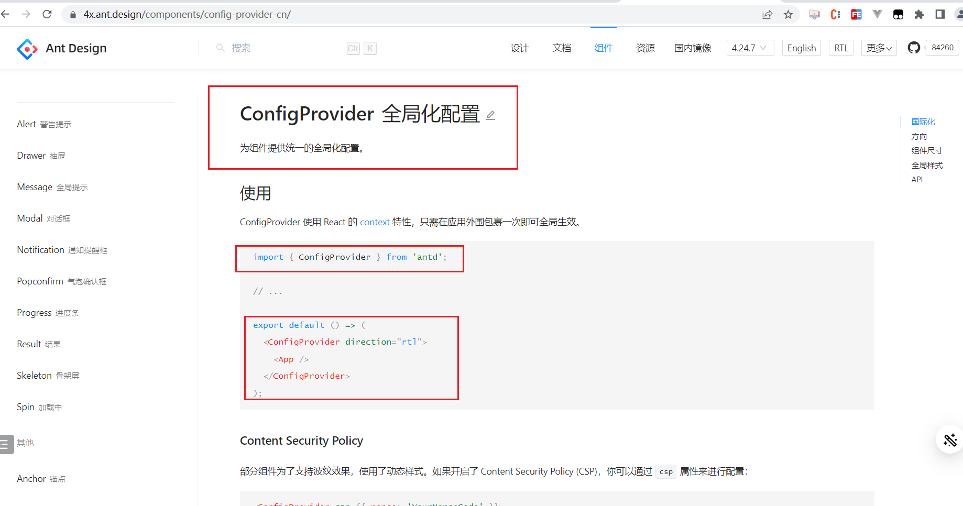The width and height of the screenshot is (963, 506).
Task: Click the search magnifier icon
Action: pos(221,48)
